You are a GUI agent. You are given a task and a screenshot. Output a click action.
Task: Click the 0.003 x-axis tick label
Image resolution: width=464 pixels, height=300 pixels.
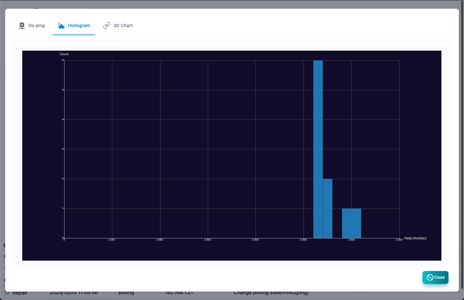click(208, 240)
